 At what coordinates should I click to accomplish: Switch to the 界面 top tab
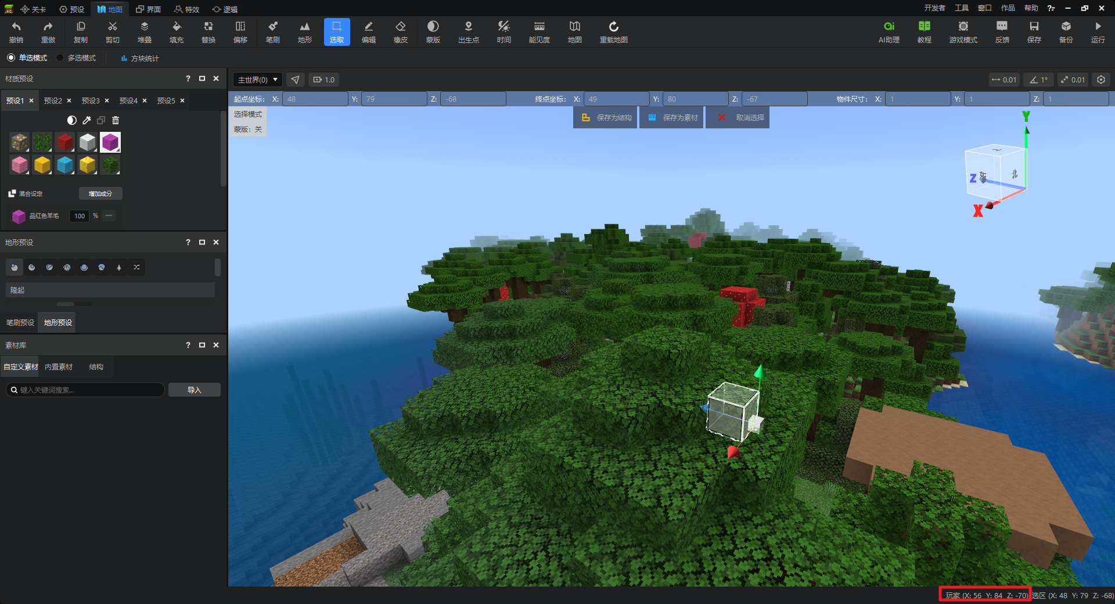click(148, 9)
